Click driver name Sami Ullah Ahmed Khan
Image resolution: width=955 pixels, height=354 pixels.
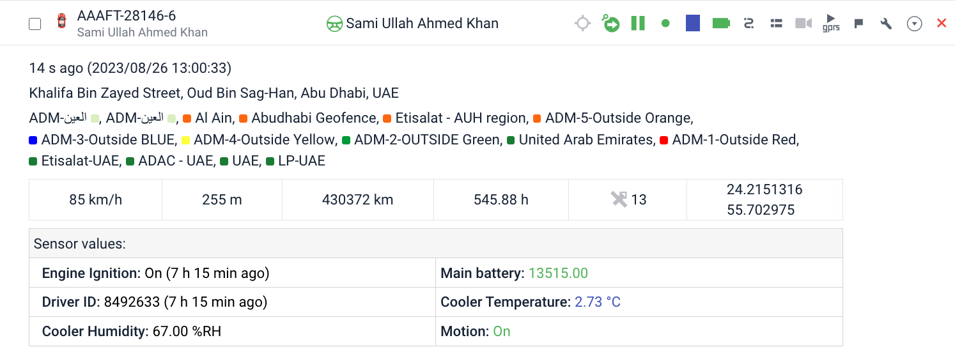422,24
